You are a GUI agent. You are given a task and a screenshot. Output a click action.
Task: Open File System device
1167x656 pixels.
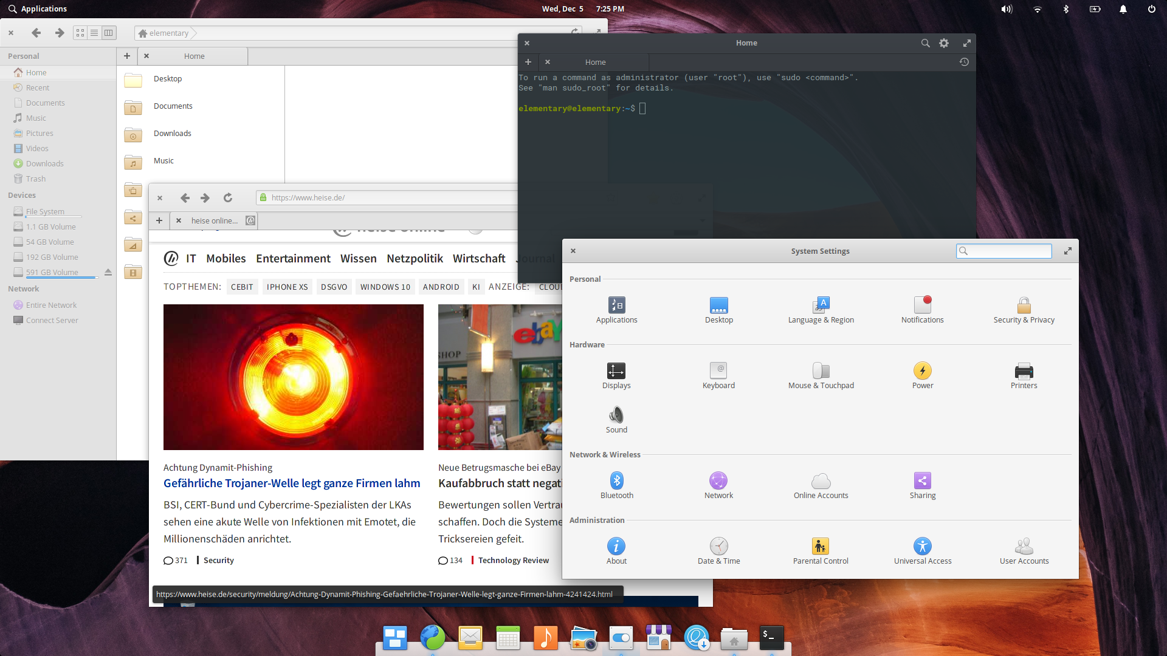[58, 211]
